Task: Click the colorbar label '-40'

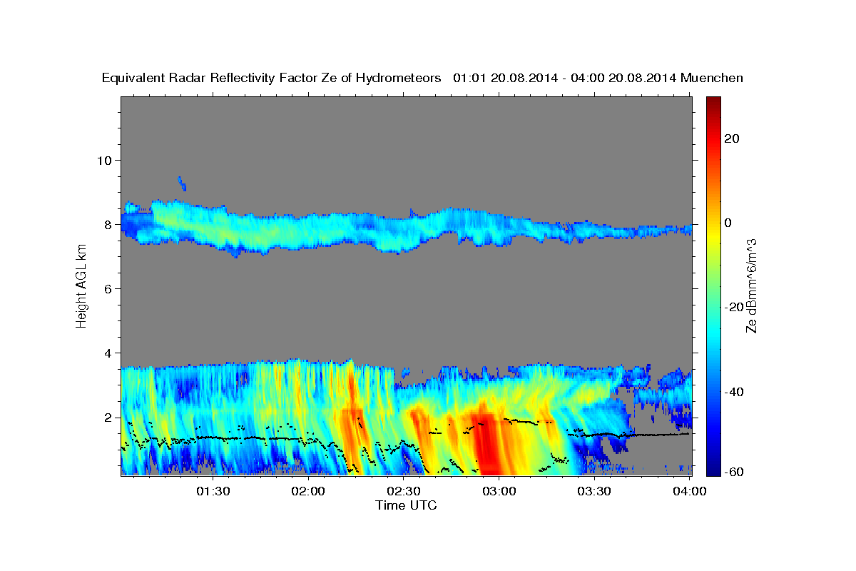Action: point(733,392)
